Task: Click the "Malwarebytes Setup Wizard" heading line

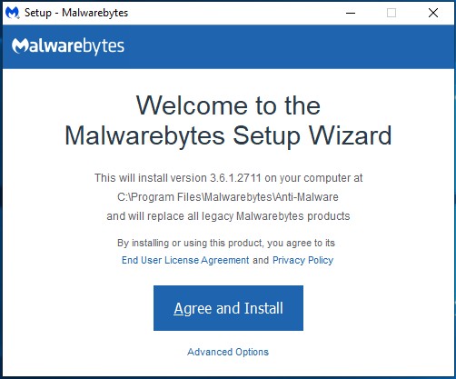Action: [x=228, y=135]
